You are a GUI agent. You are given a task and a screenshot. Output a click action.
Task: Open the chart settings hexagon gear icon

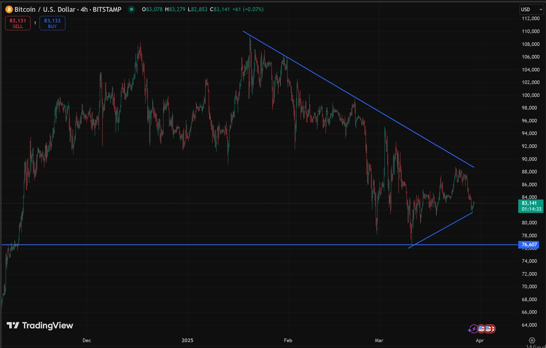(x=532, y=340)
